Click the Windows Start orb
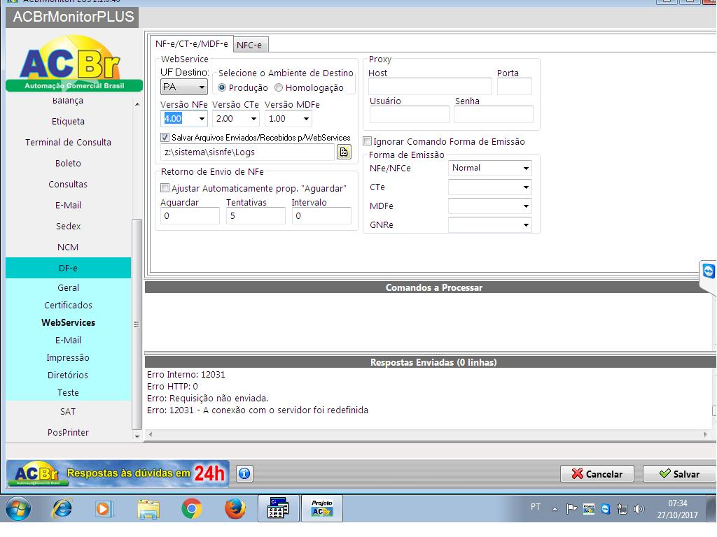Image resolution: width=717 pixels, height=537 pixels. pyautogui.click(x=18, y=508)
